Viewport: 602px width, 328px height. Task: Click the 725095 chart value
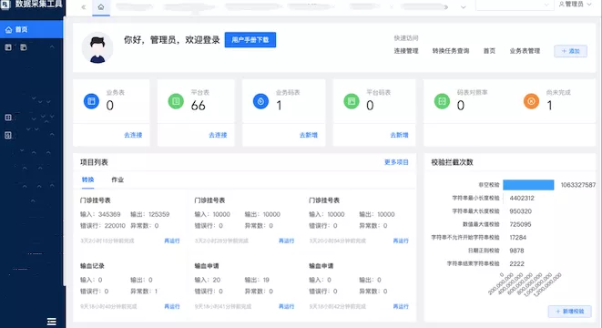[520, 224]
